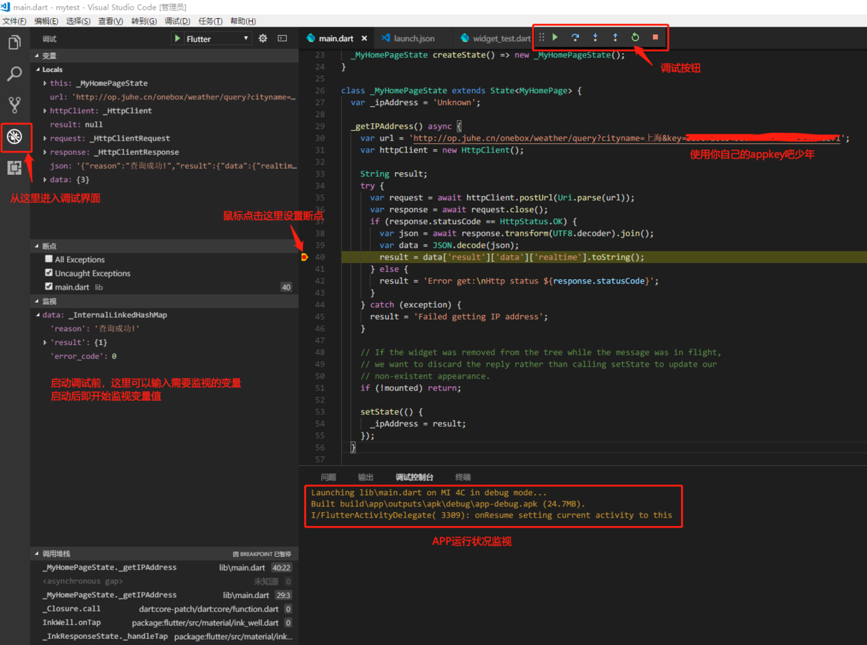Open the 文件(F) menu

click(15, 21)
